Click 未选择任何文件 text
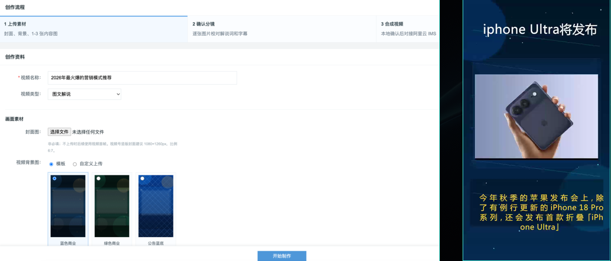 pos(88,132)
